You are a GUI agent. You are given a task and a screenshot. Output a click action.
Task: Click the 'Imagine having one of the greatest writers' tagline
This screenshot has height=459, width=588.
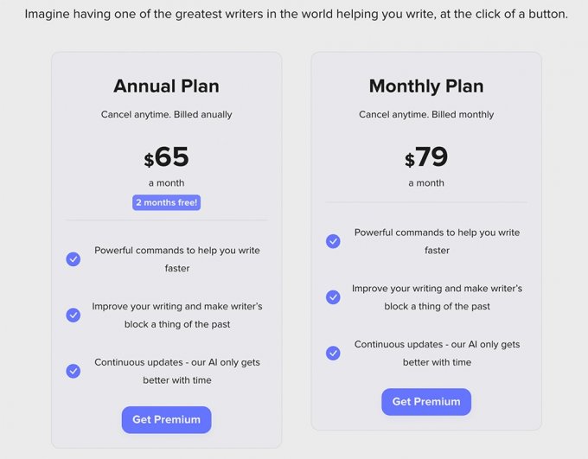pos(296,14)
